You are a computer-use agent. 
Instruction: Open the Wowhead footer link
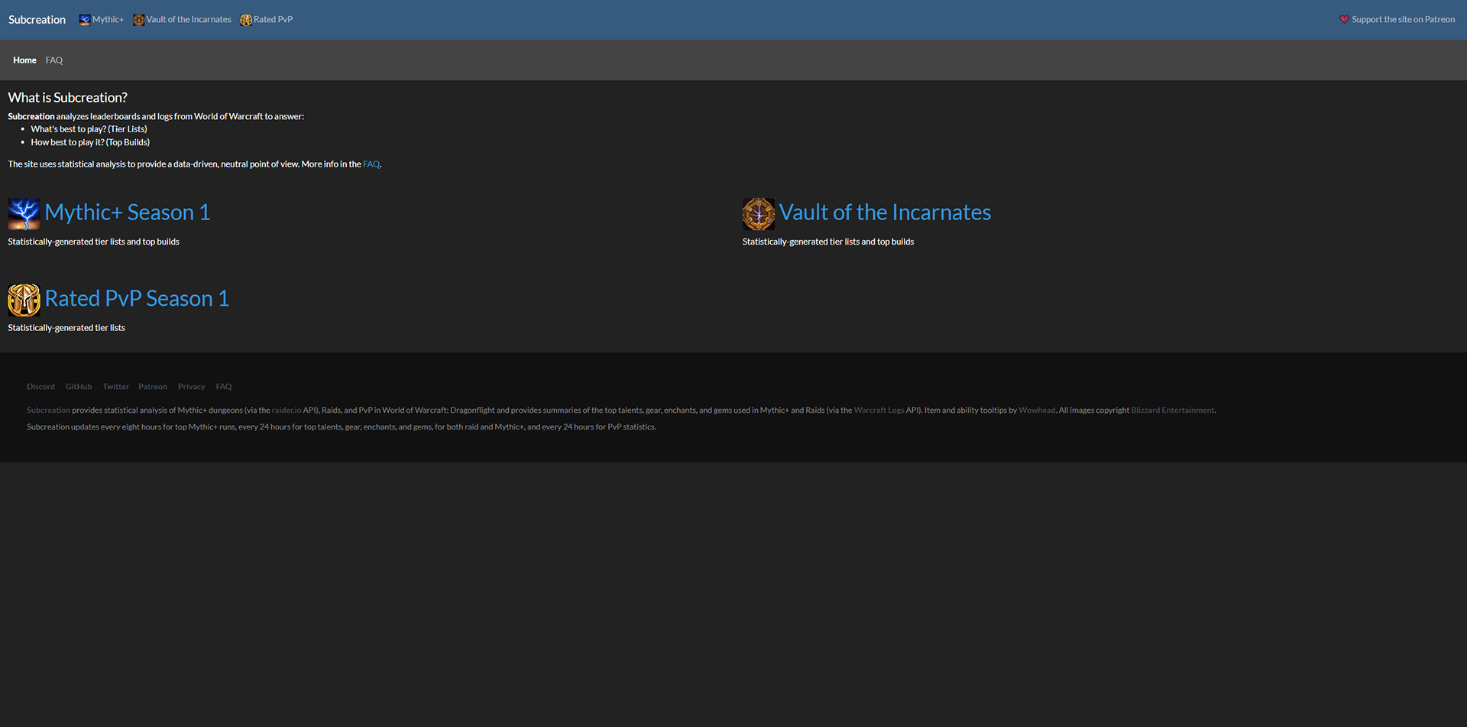point(1037,411)
